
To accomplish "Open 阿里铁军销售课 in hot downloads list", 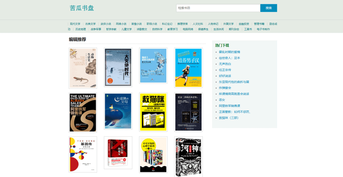I will point(230,106).
